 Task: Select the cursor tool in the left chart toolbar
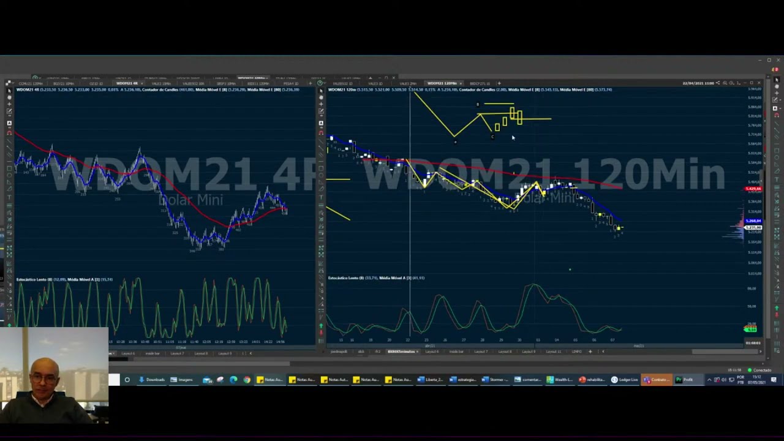9,91
